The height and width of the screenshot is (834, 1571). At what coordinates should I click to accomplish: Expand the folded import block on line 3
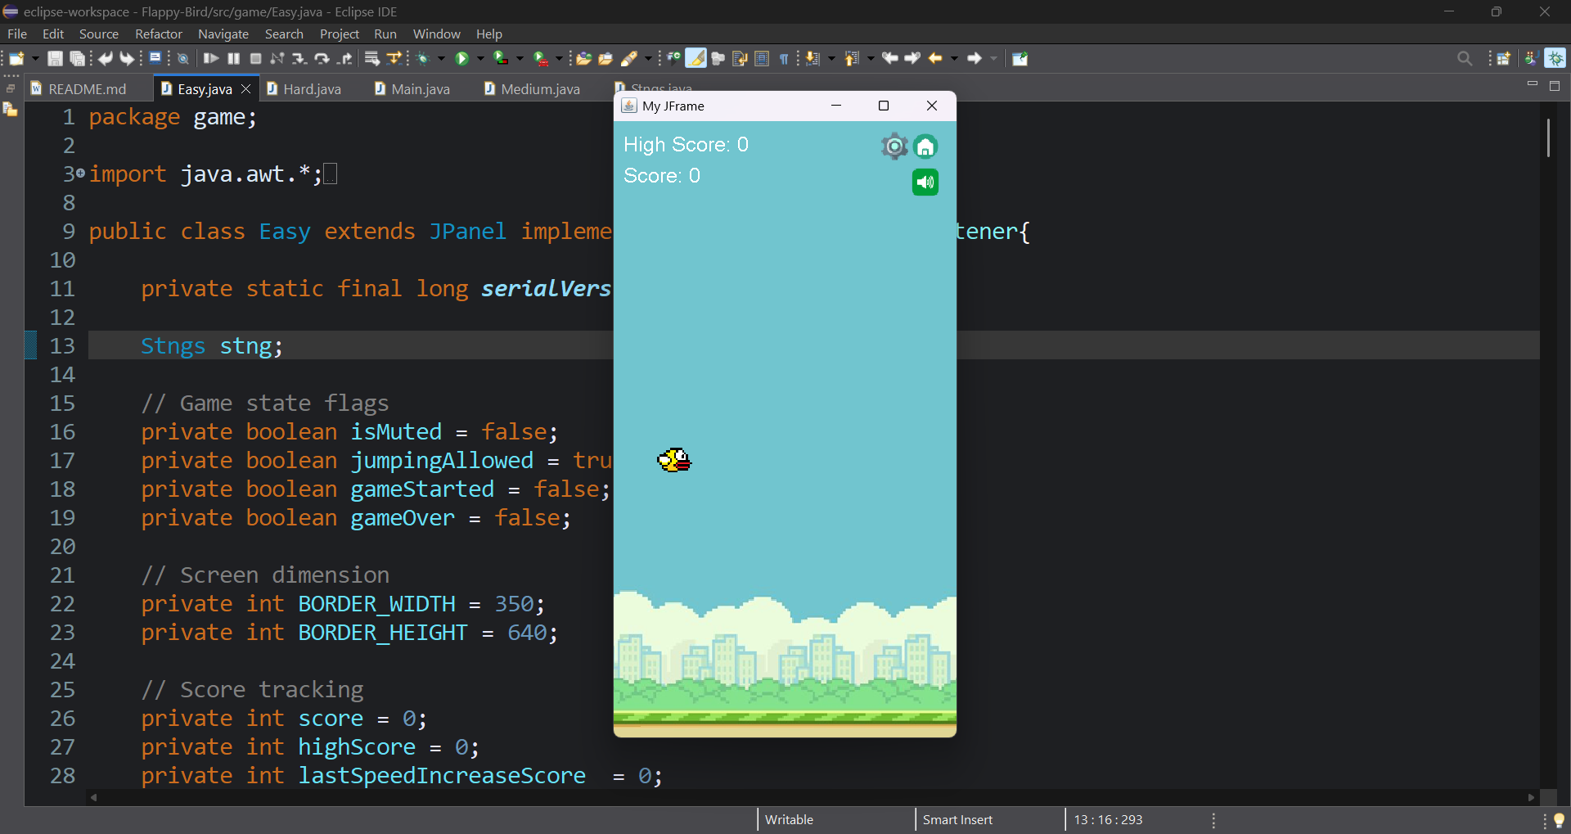point(80,174)
